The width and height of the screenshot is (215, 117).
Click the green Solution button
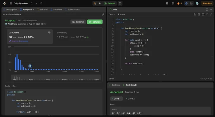pos(95,22)
